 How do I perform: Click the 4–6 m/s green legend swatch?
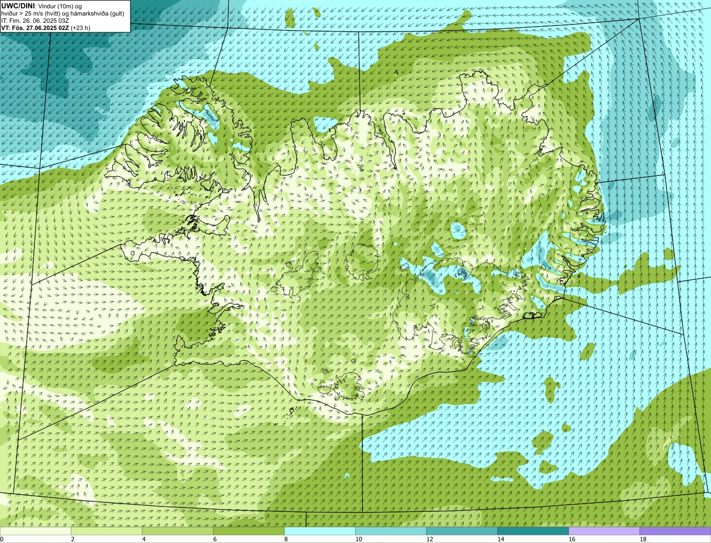[178, 531]
